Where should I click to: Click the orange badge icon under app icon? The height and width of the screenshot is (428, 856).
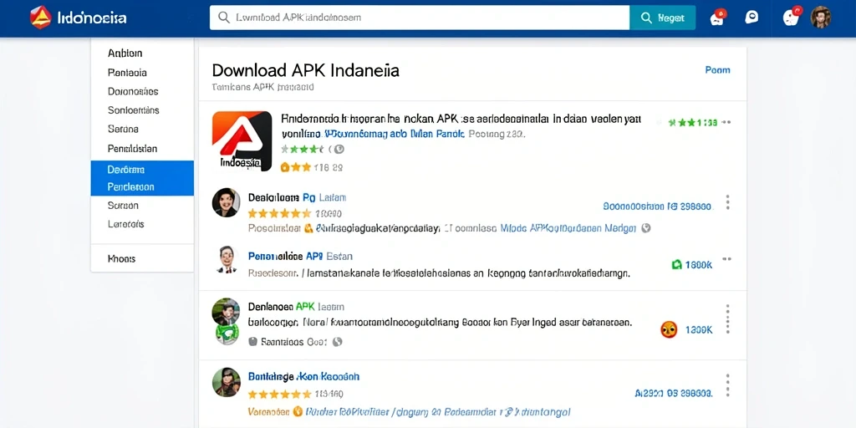285,167
